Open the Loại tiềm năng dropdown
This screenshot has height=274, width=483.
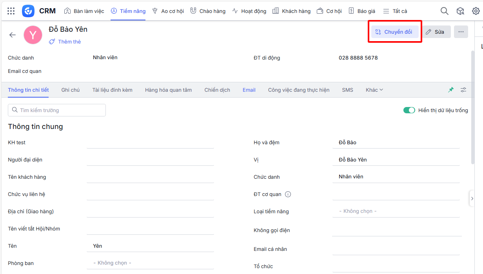(x=396, y=211)
